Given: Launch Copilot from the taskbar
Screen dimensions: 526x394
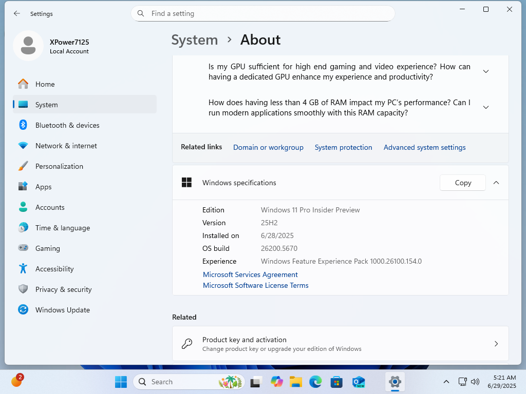Looking at the screenshot, I should coord(277,382).
